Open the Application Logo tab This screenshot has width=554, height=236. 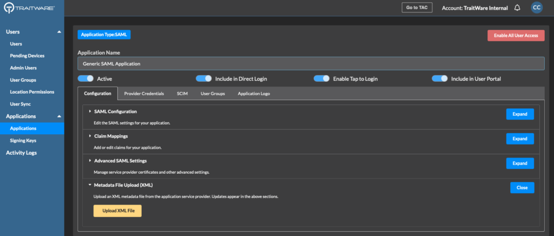tap(254, 94)
